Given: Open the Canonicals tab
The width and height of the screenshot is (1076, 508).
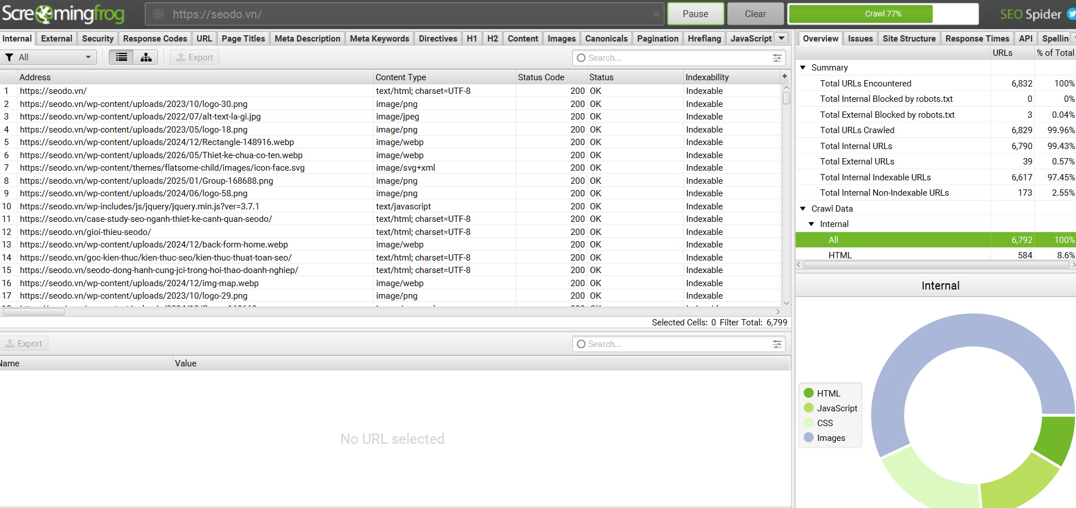Looking at the screenshot, I should pos(606,39).
